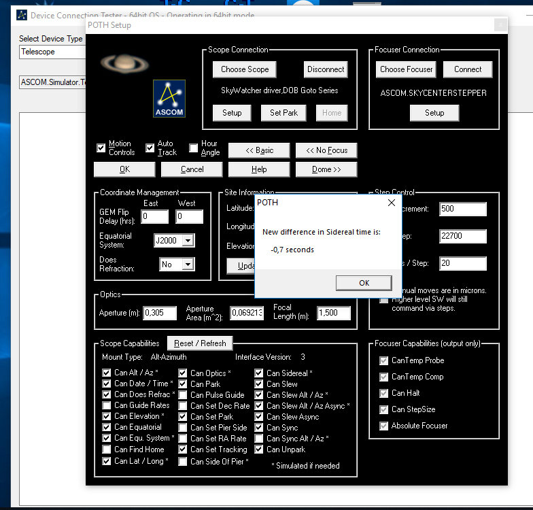Toggle Can Optics checkbox
Viewport: 533px width, 510px height.
tap(182, 373)
